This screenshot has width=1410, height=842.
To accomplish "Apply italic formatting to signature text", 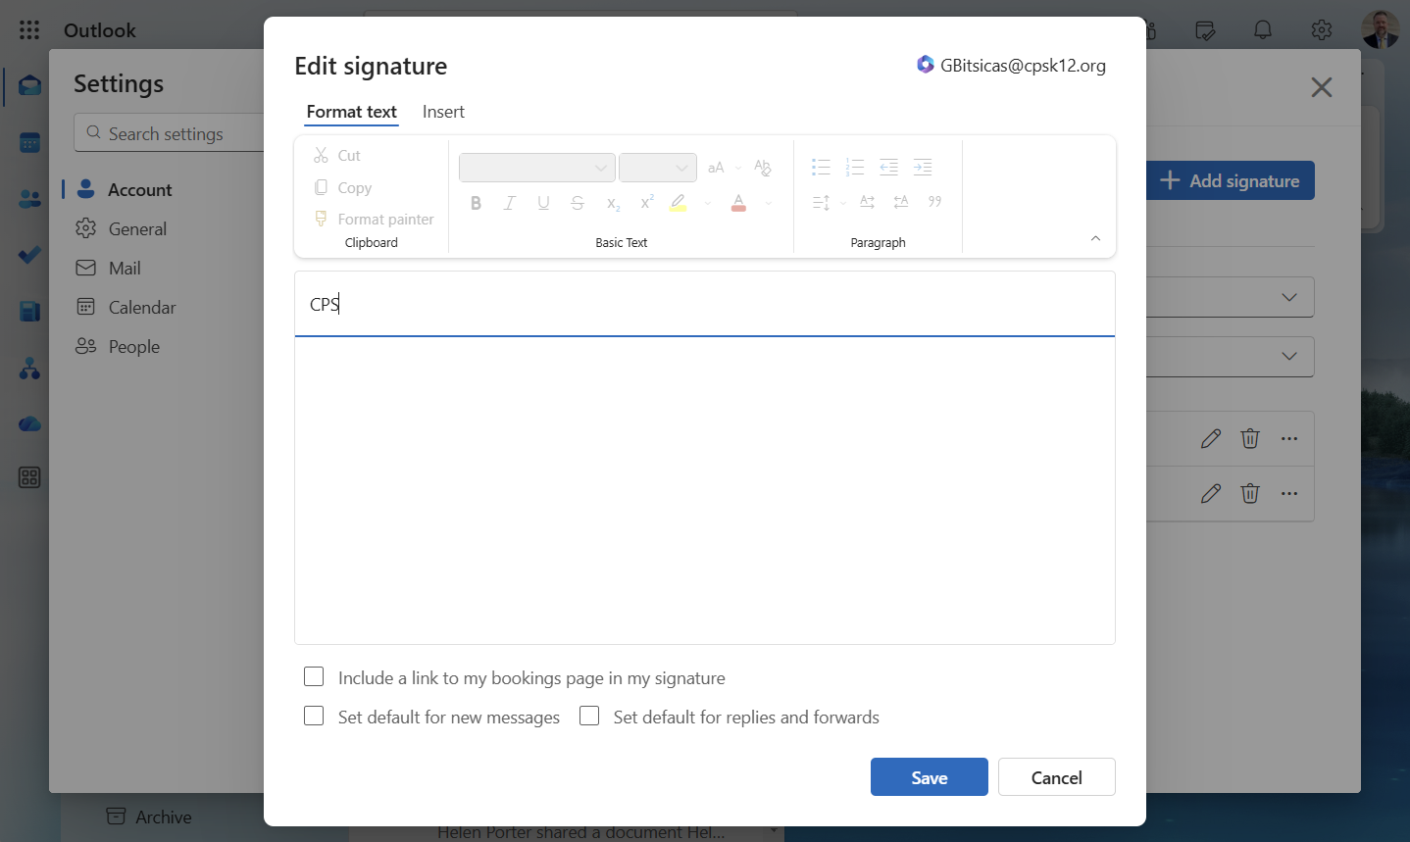I will tap(510, 203).
